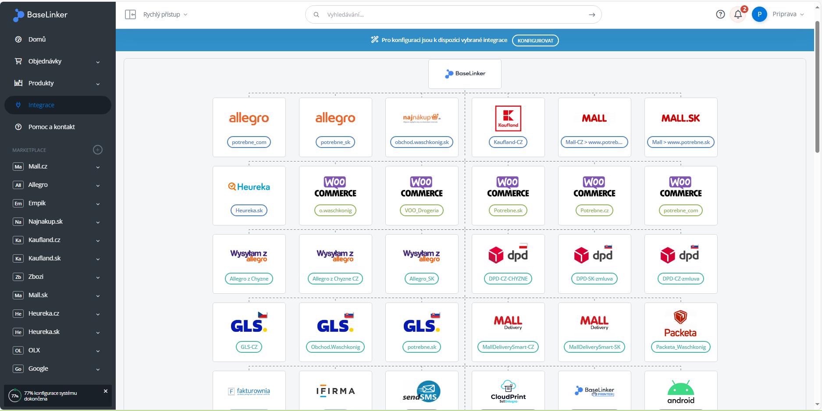
Task: Click the obchod.waschkonig.sk label
Action: coord(422,142)
